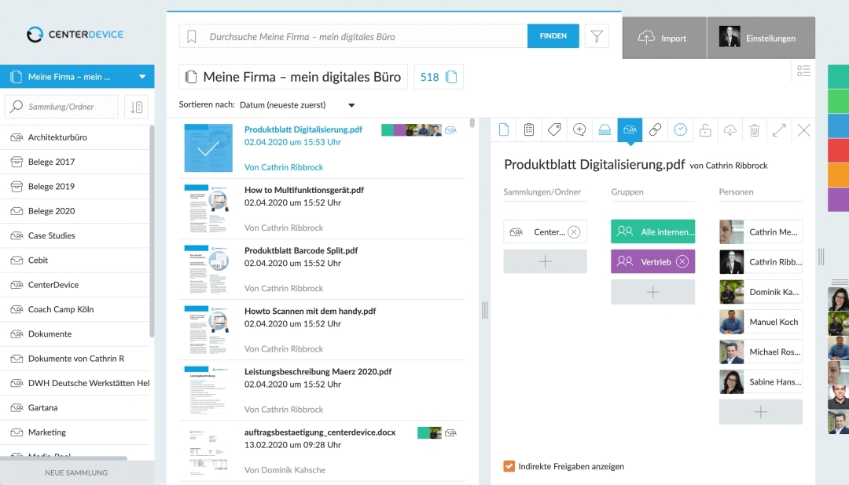This screenshot has width=849, height=485.
Task: Open the tags icon in detail toolbar
Action: [x=554, y=129]
